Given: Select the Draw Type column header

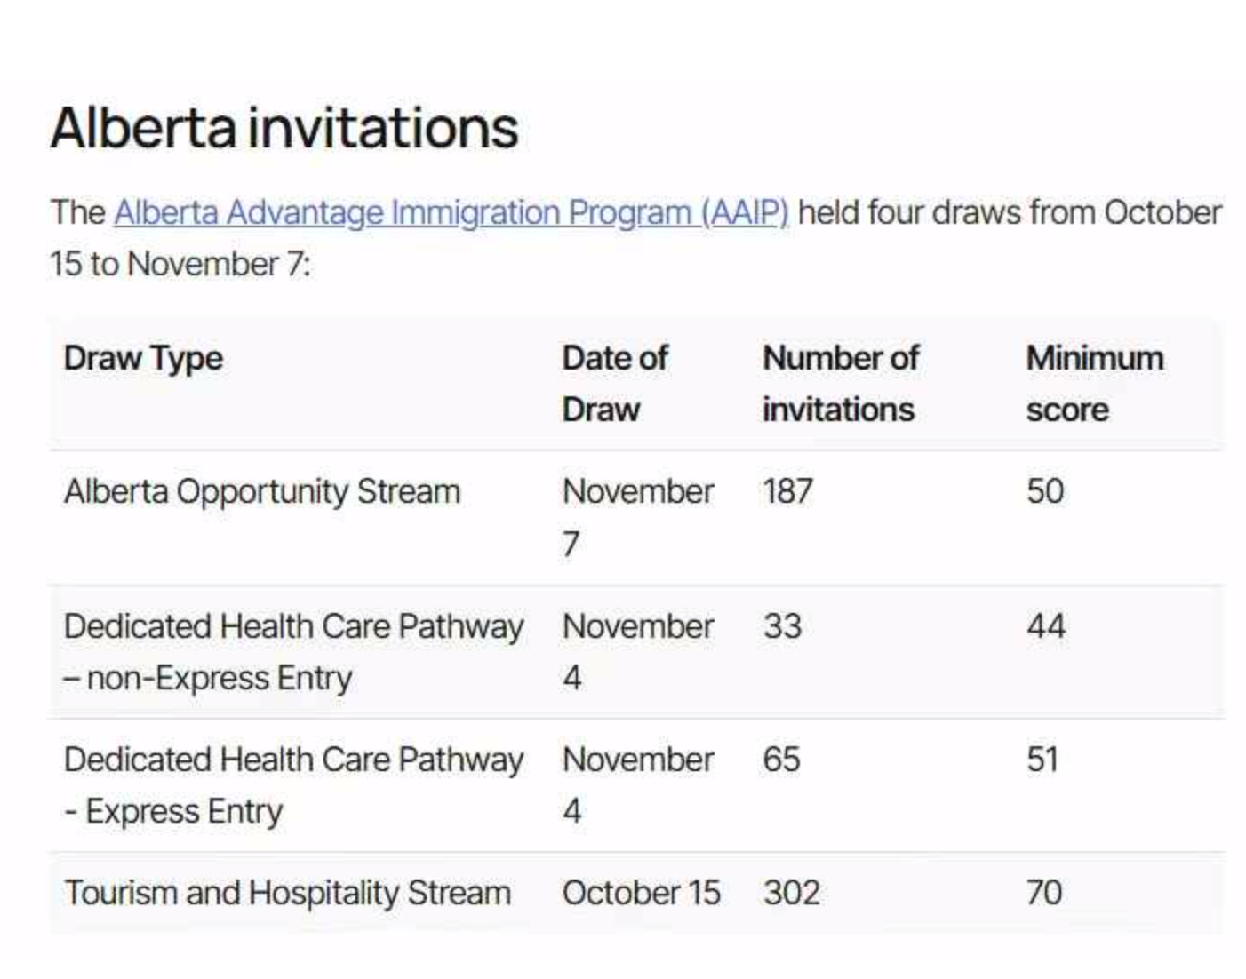Looking at the screenshot, I should pyautogui.click(x=143, y=358).
